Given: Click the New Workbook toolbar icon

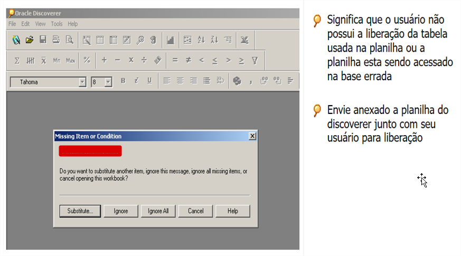Looking at the screenshot, I should (x=16, y=40).
